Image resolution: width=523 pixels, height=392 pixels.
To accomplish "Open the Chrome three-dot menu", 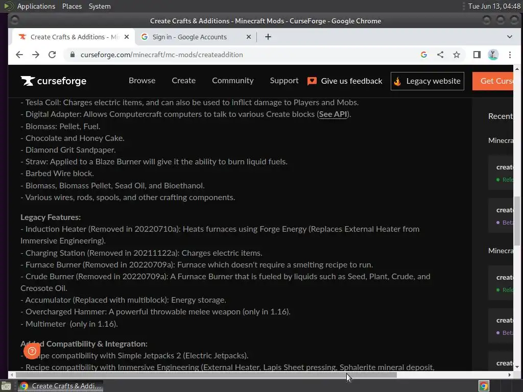I will coord(510,55).
